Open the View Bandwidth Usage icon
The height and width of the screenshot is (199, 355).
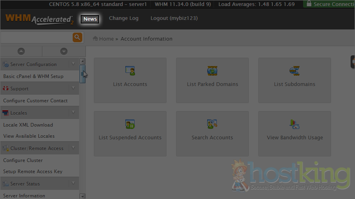tap(294, 124)
